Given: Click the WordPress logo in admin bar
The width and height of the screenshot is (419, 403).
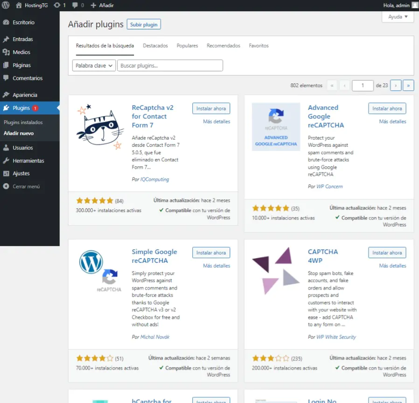Looking at the screenshot, I should [x=6, y=5].
